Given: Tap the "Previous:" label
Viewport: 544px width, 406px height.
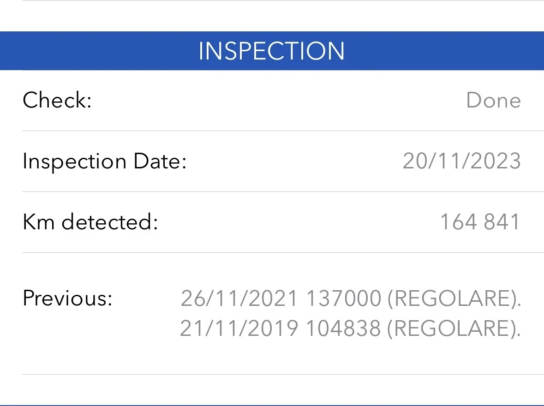Looking at the screenshot, I should click(x=67, y=298).
